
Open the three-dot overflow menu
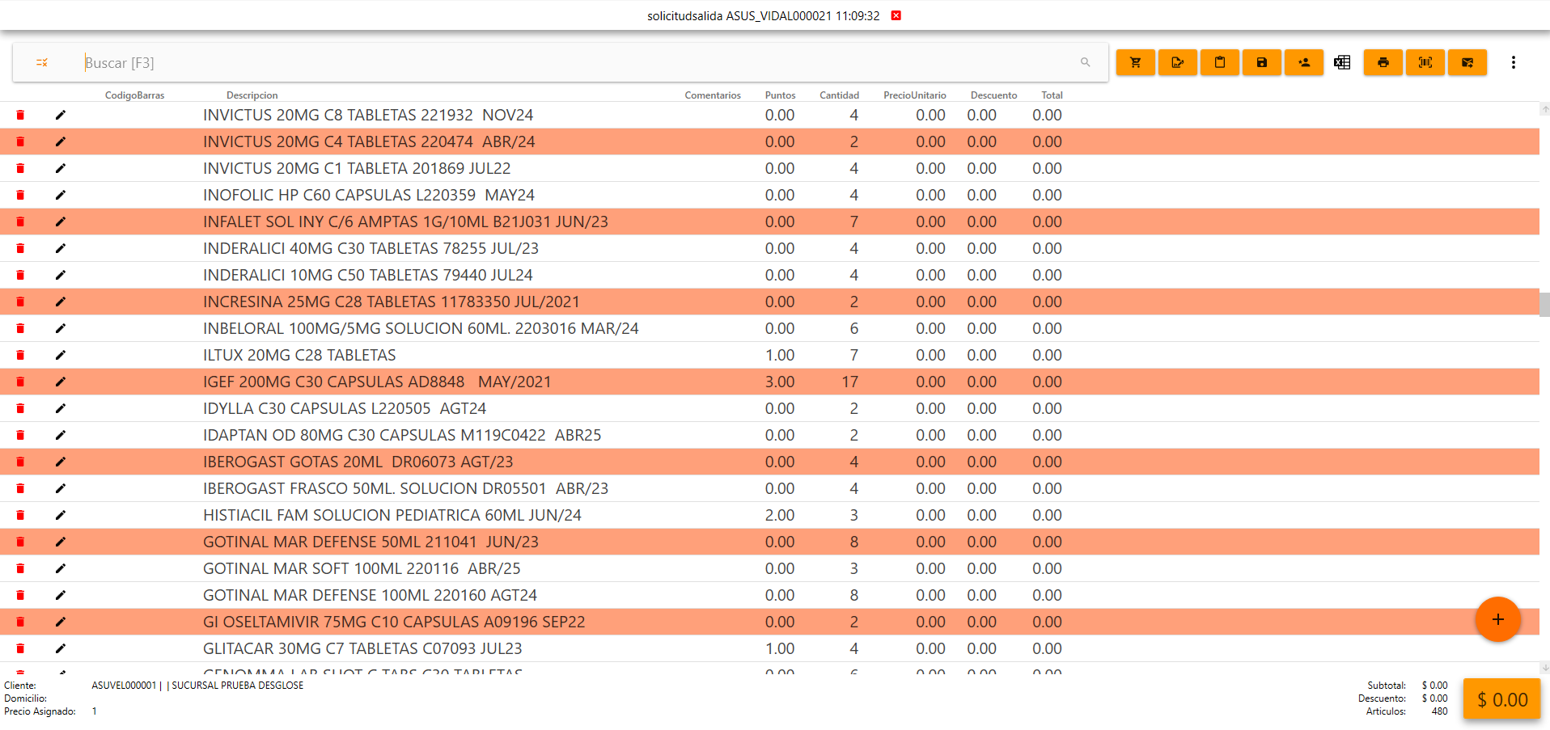click(1513, 62)
